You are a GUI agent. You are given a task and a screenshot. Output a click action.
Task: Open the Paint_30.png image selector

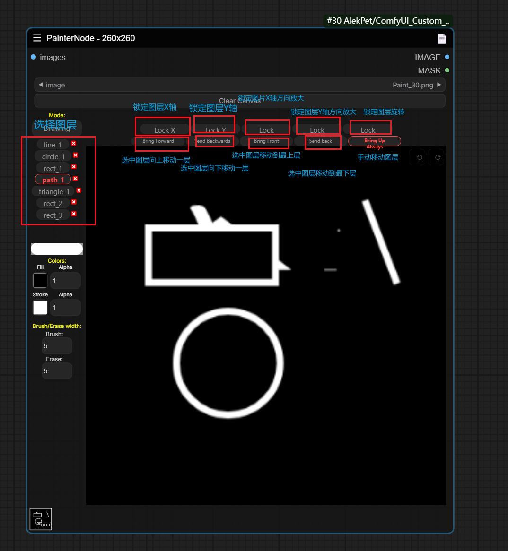coord(239,85)
